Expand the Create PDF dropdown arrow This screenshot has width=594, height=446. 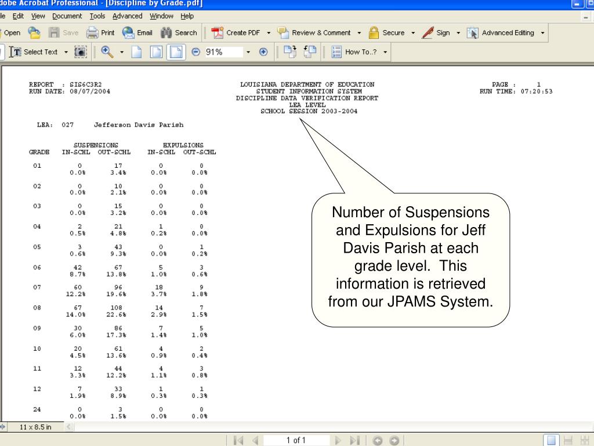tap(269, 33)
